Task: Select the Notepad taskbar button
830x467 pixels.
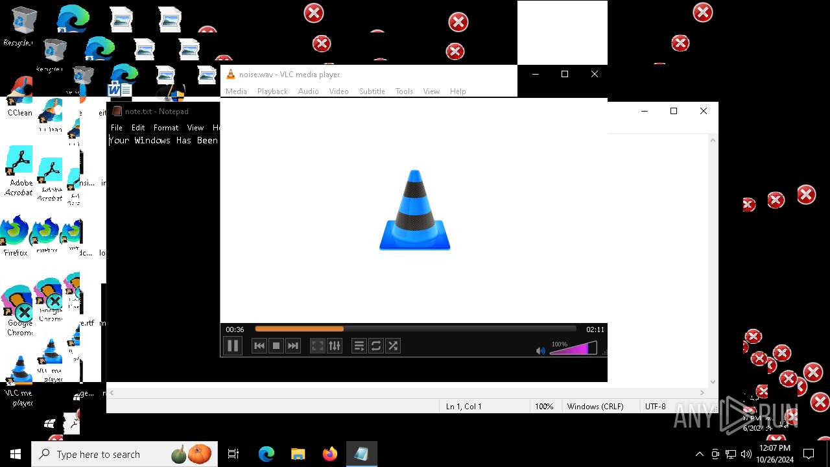Action: pyautogui.click(x=361, y=454)
